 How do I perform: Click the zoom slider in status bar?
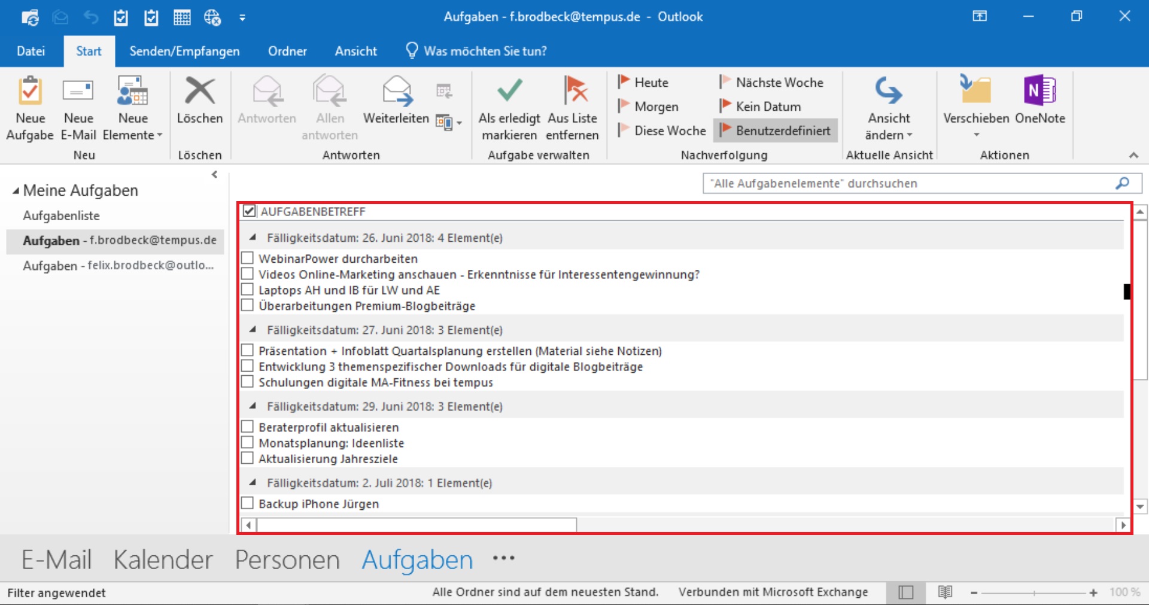pyautogui.click(x=1034, y=592)
